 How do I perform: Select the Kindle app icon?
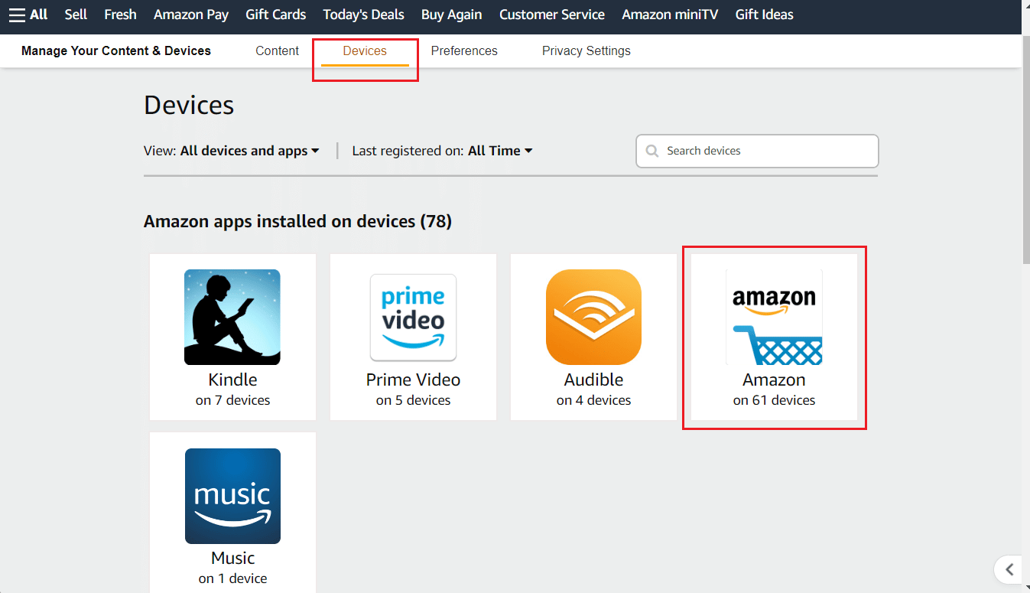point(232,318)
